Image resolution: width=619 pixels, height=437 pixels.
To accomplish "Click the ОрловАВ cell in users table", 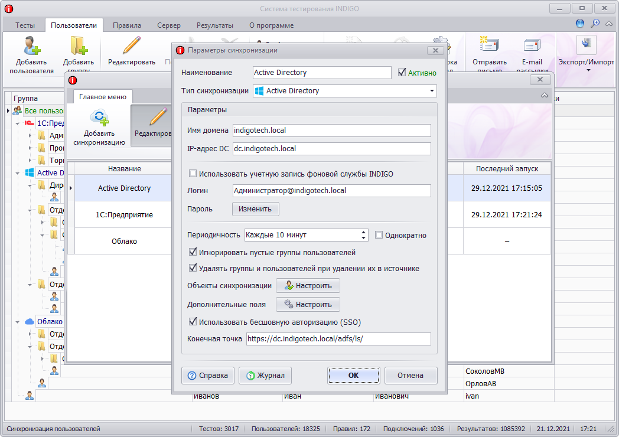I will coord(509,384).
